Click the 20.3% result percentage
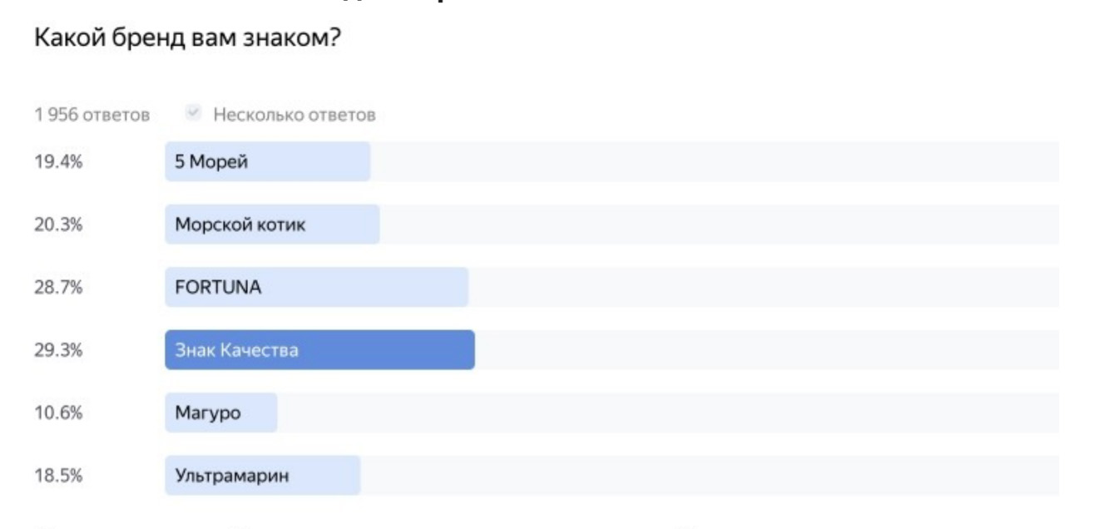This screenshot has width=1118, height=529. pyautogui.click(x=58, y=225)
